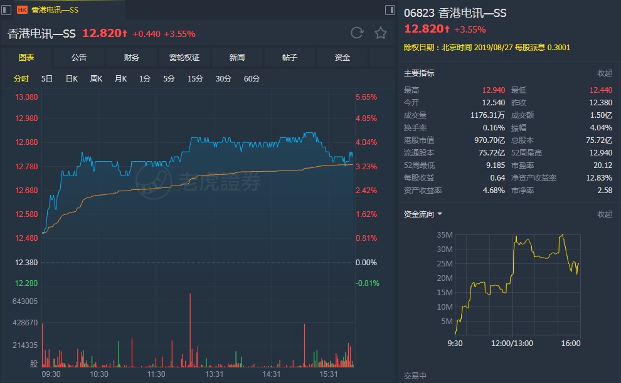Collapse the 资金流向 section

point(604,214)
